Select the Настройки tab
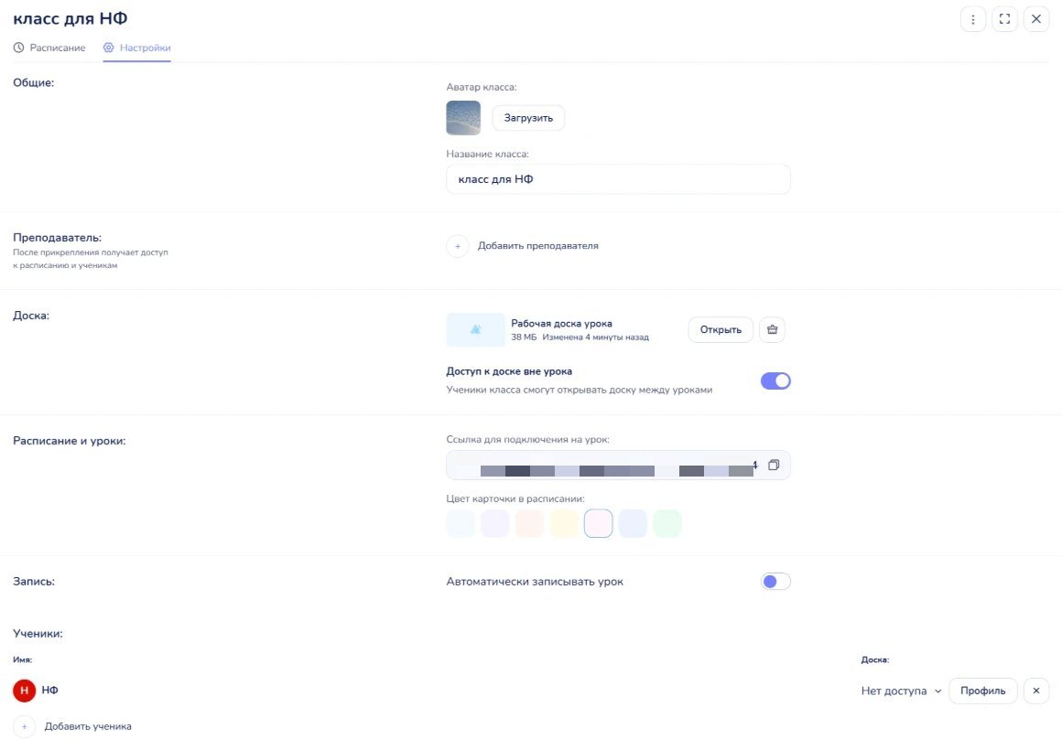Viewport: 1062px width, 750px height. 136,48
